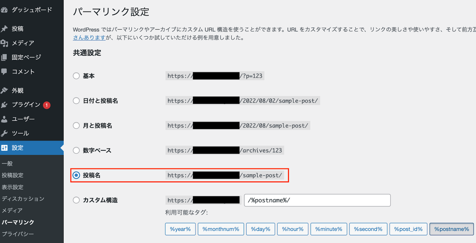
Task: Click the 基本 label text
Action: 89,76
